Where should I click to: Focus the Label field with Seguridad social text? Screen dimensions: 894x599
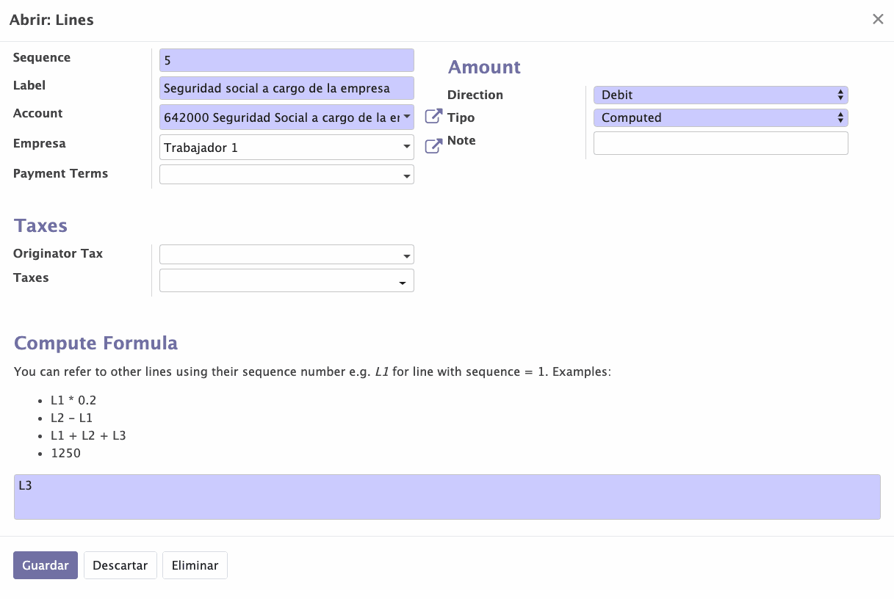[286, 88]
